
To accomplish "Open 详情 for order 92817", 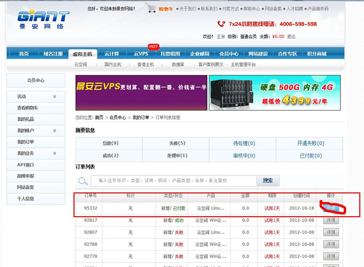I will (x=331, y=220).
